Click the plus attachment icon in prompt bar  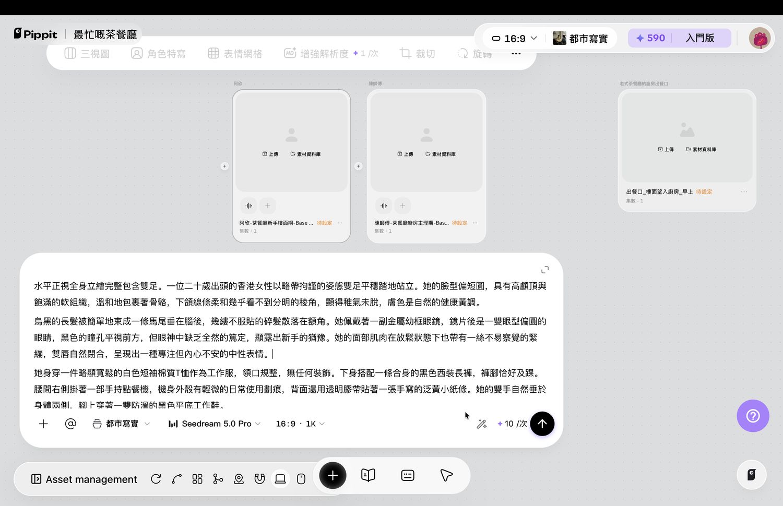(43, 424)
